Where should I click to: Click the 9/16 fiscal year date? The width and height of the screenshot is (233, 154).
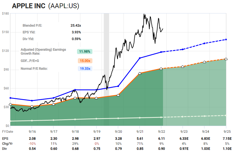point(32,132)
